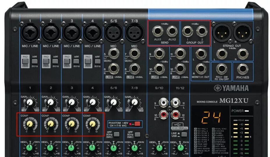This screenshot has height=157, width=270.
Task: Click the white RCA jack 11 L
Action: tap(175, 103)
